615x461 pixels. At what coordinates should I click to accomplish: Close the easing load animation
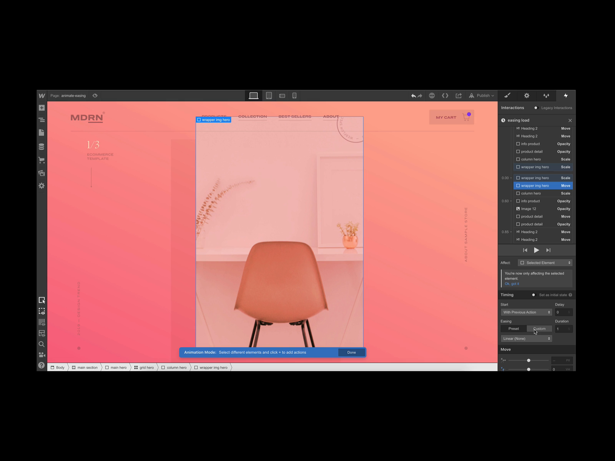[570, 120]
